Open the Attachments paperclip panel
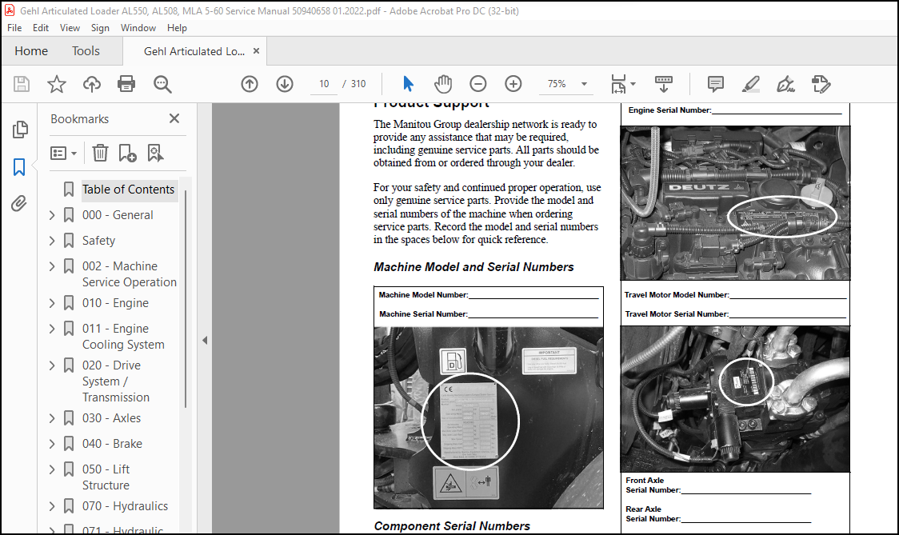The height and width of the screenshot is (535, 899). tap(19, 204)
